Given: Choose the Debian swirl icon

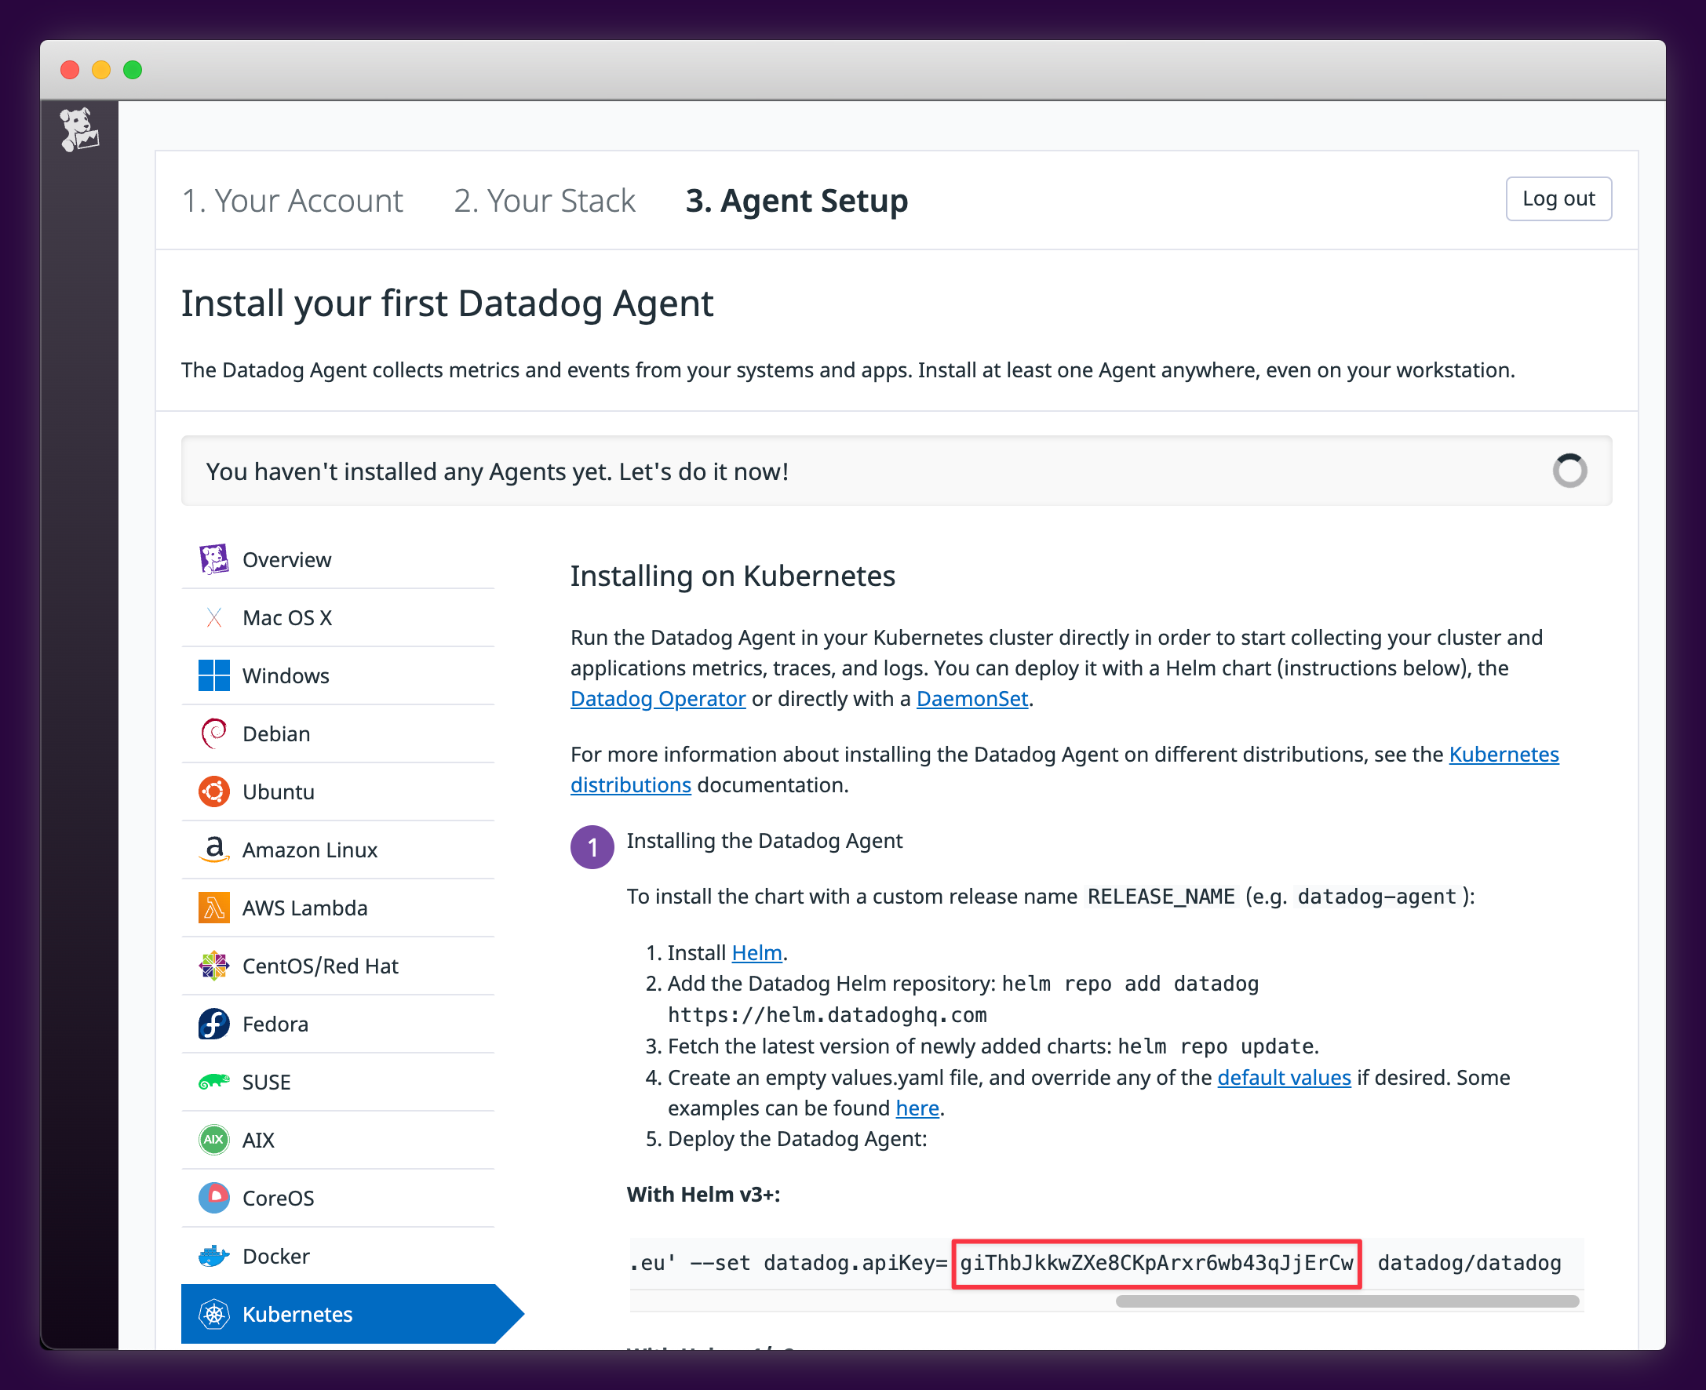Looking at the screenshot, I should click(214, 733).
